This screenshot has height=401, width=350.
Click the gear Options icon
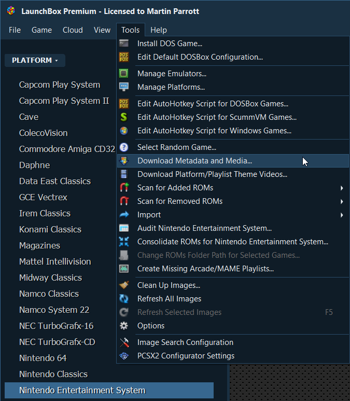(124, 326)
